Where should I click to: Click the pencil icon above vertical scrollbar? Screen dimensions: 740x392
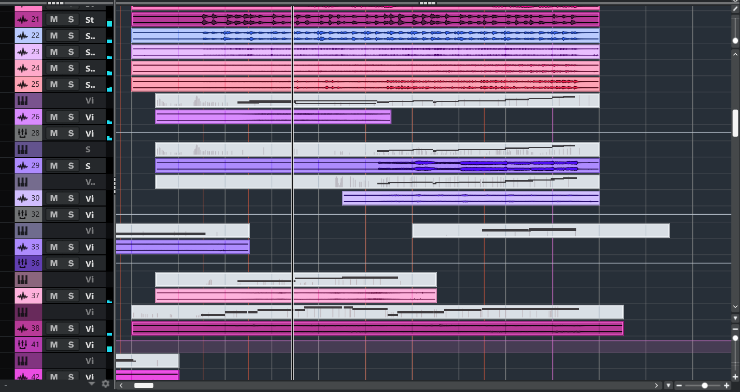[x=735, y=9]
